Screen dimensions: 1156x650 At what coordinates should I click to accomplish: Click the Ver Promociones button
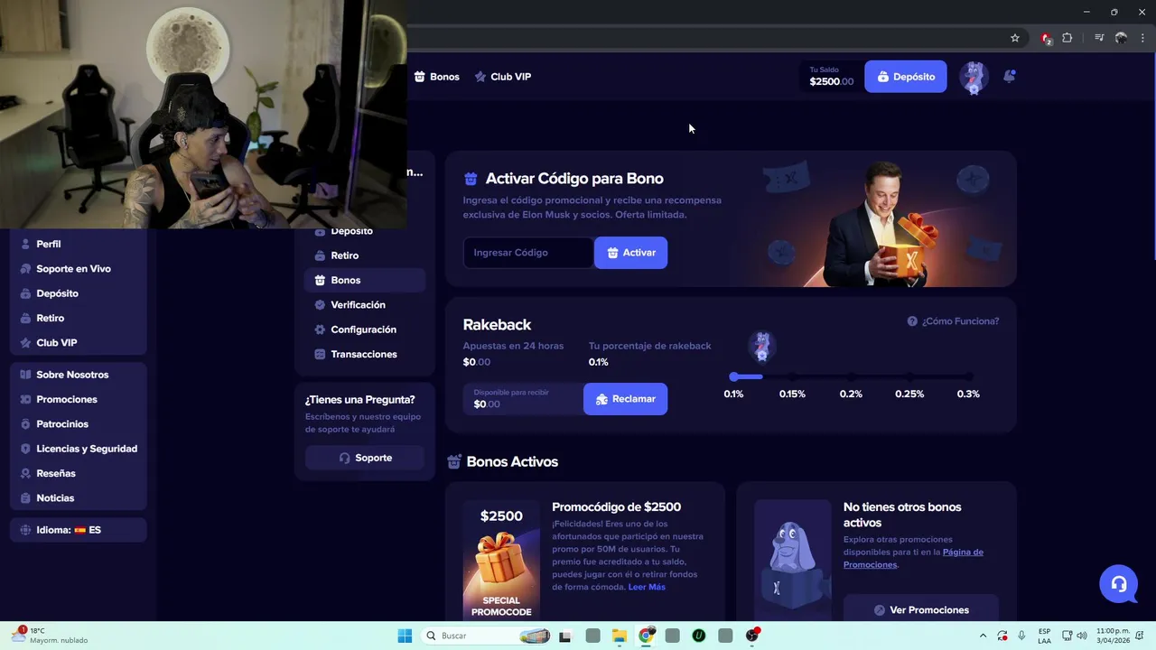(x=920, y=610)
